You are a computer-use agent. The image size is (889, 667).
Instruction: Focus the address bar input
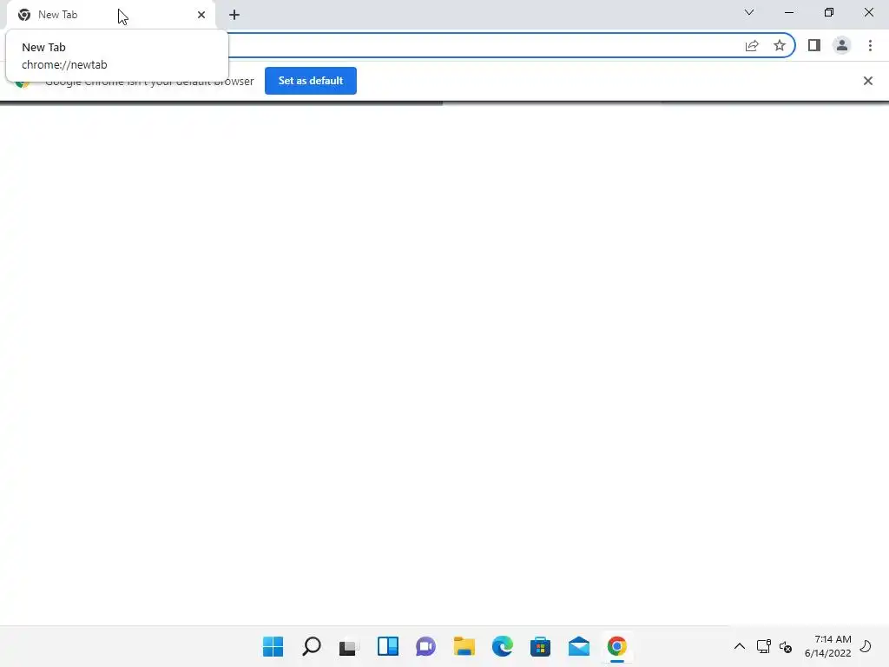point(482,45)
